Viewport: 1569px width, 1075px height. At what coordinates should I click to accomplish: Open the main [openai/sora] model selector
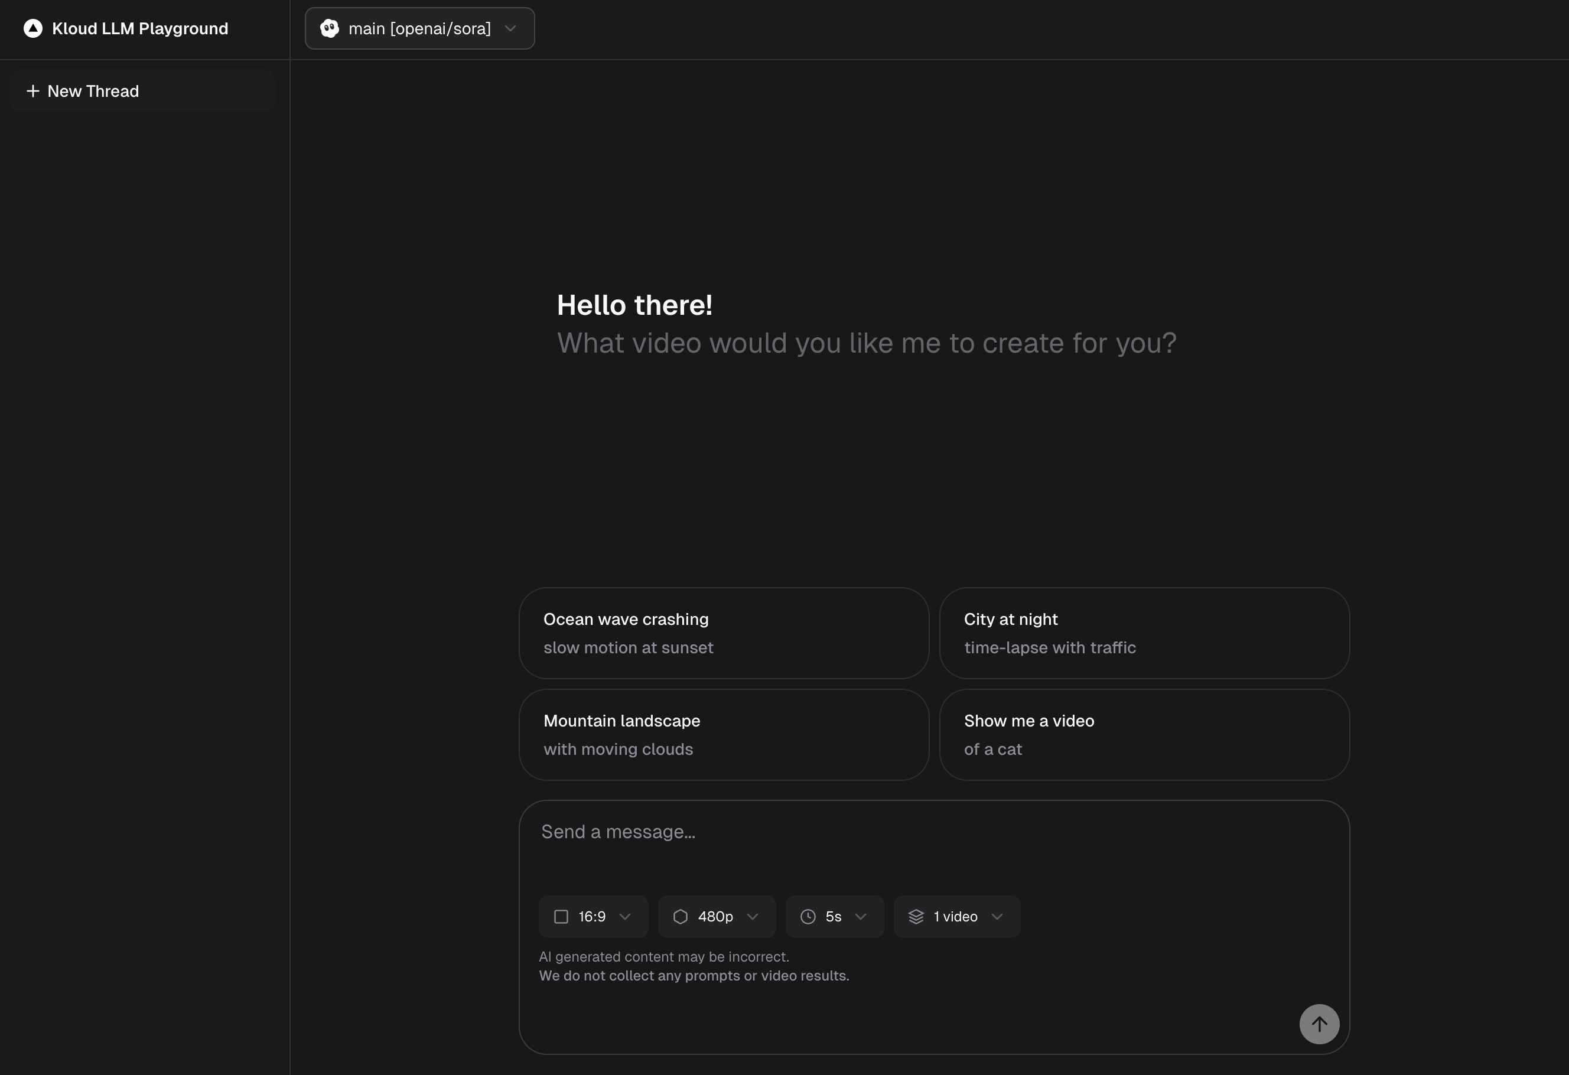point(419,28)
